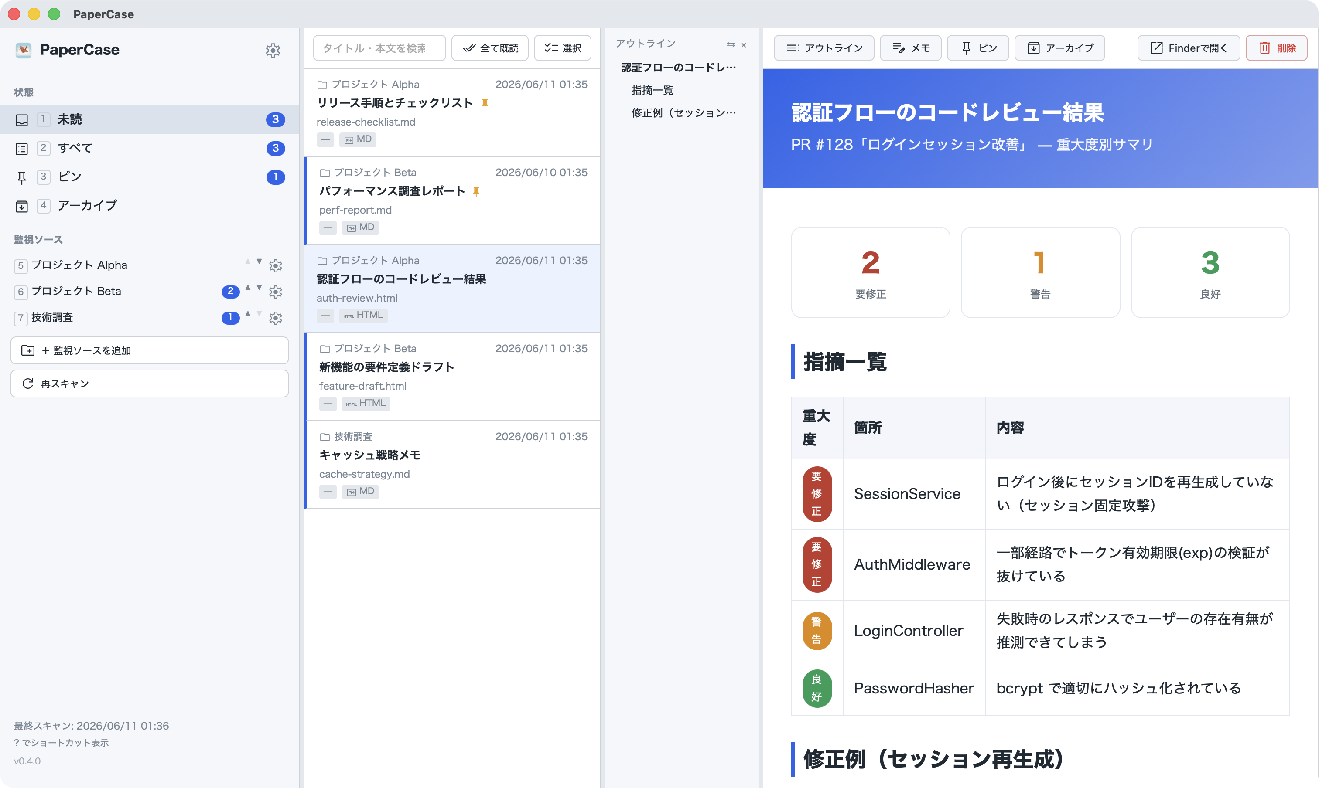Image resolution: width=1319 pixels, height=788 pixels.
Task: Jump to 指摘一覧 in the outline panel
Action: [x=652, y=90]
